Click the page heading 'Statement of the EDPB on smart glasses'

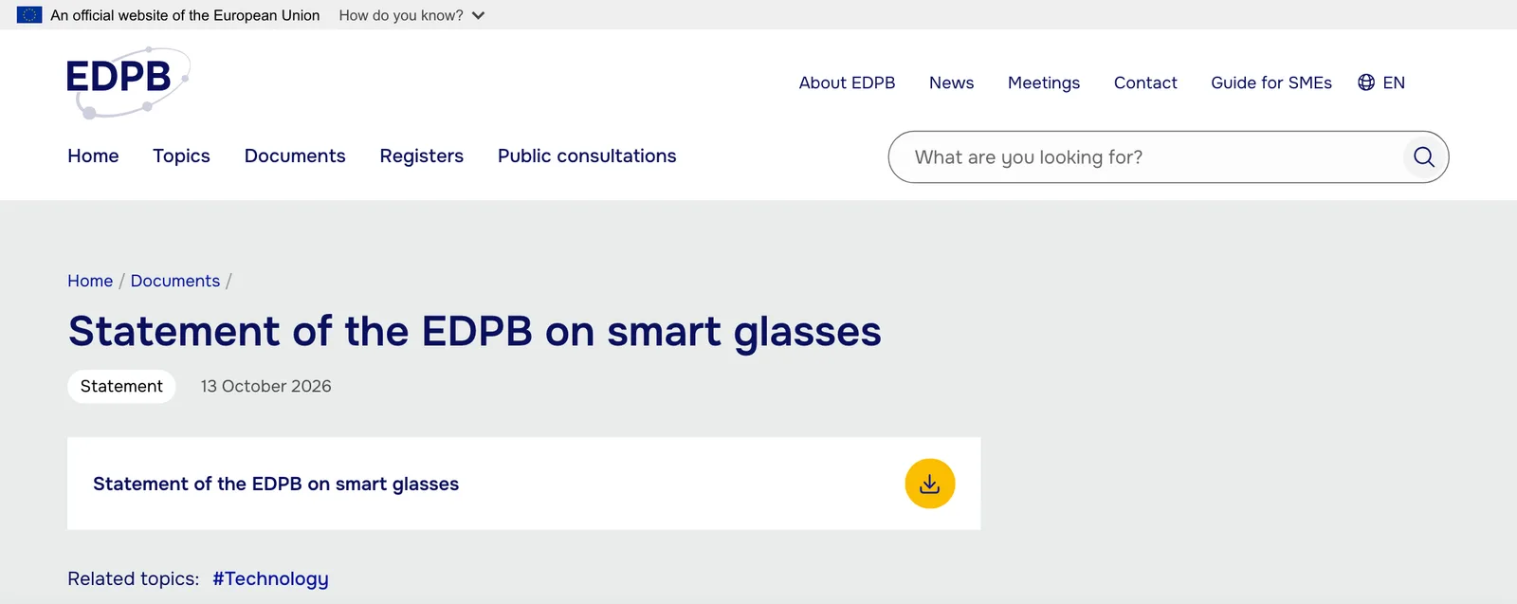coord(475,332)
